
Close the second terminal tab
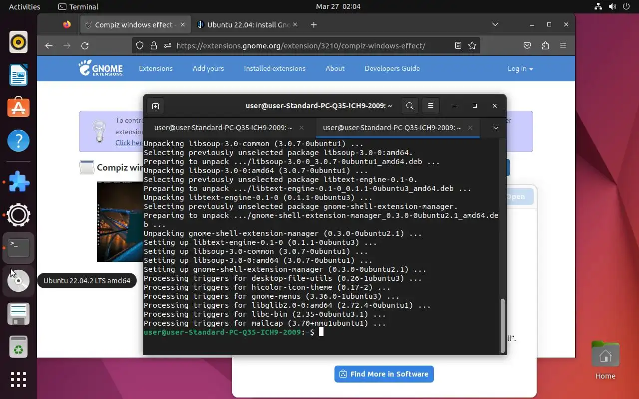470,128
